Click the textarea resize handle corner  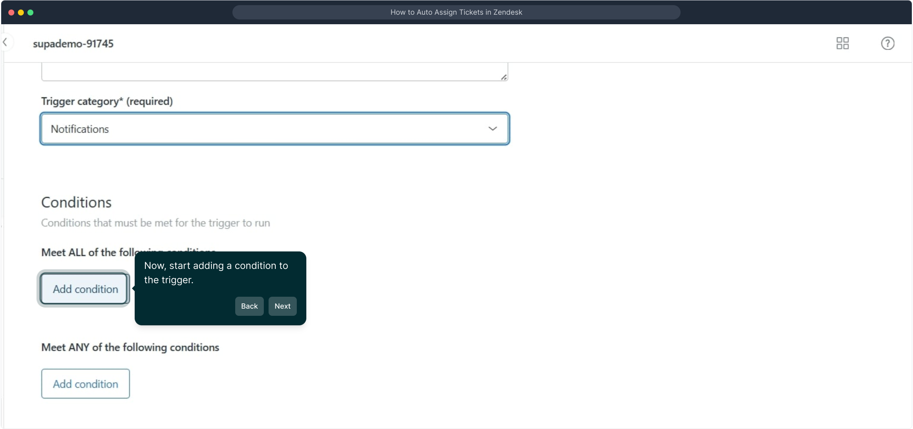pos(503,77)
